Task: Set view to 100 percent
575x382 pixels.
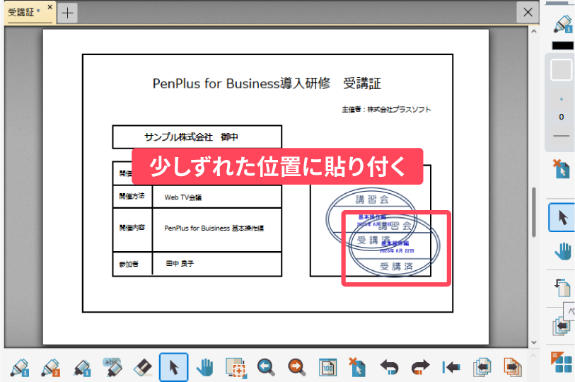Action: click(328, 367)
